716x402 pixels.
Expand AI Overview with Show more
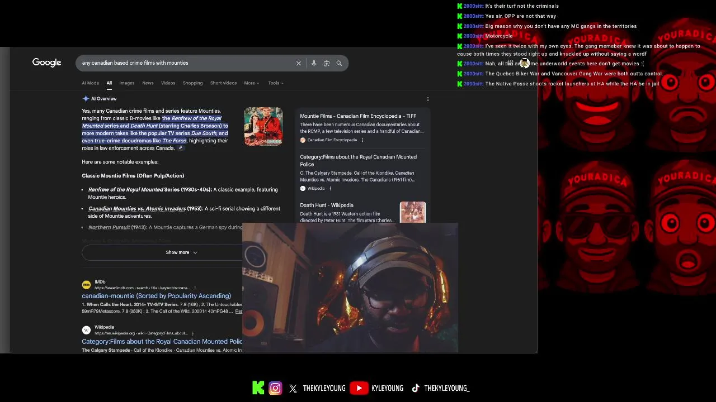pyautogui.click(x=181, y=252)
